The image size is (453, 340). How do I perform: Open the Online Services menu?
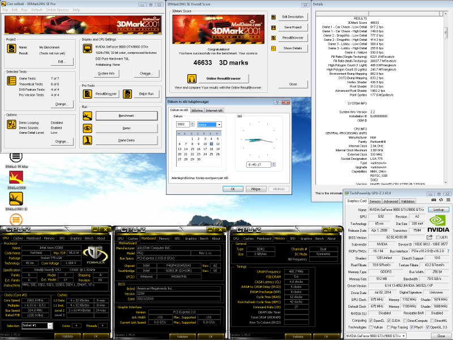(57, 10)
